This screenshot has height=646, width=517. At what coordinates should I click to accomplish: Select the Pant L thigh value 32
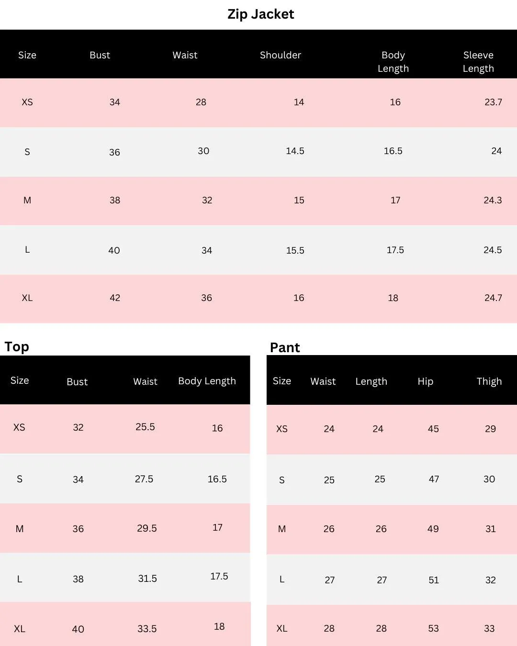[x=490, y=580]
